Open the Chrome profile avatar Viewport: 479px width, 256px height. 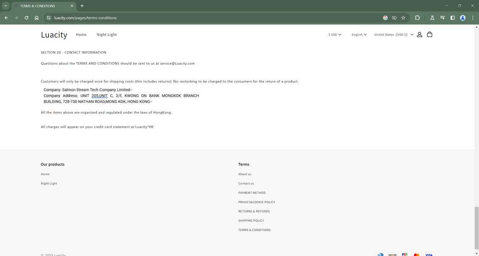point(463,18)
